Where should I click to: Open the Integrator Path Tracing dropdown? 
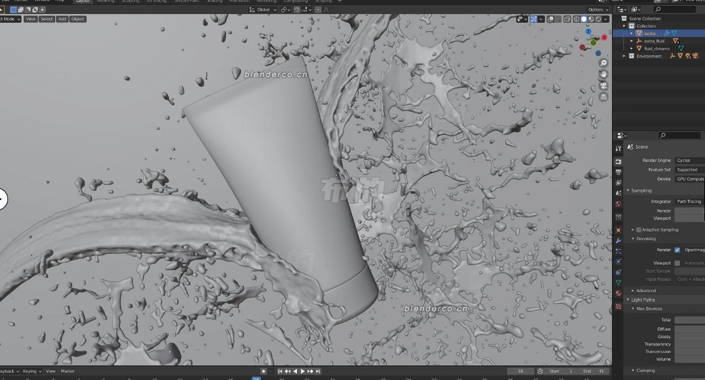tap(689, 202)
